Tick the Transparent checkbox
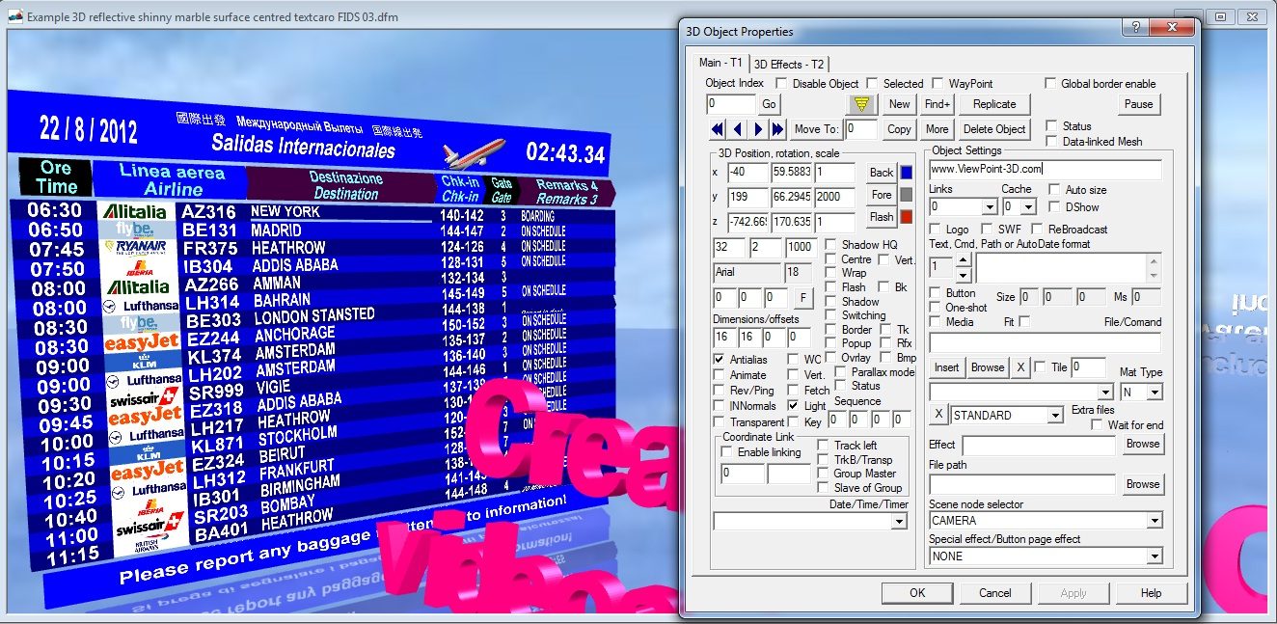The height and width of the screenshot is (624, 1277). click(x=719, y=422)
